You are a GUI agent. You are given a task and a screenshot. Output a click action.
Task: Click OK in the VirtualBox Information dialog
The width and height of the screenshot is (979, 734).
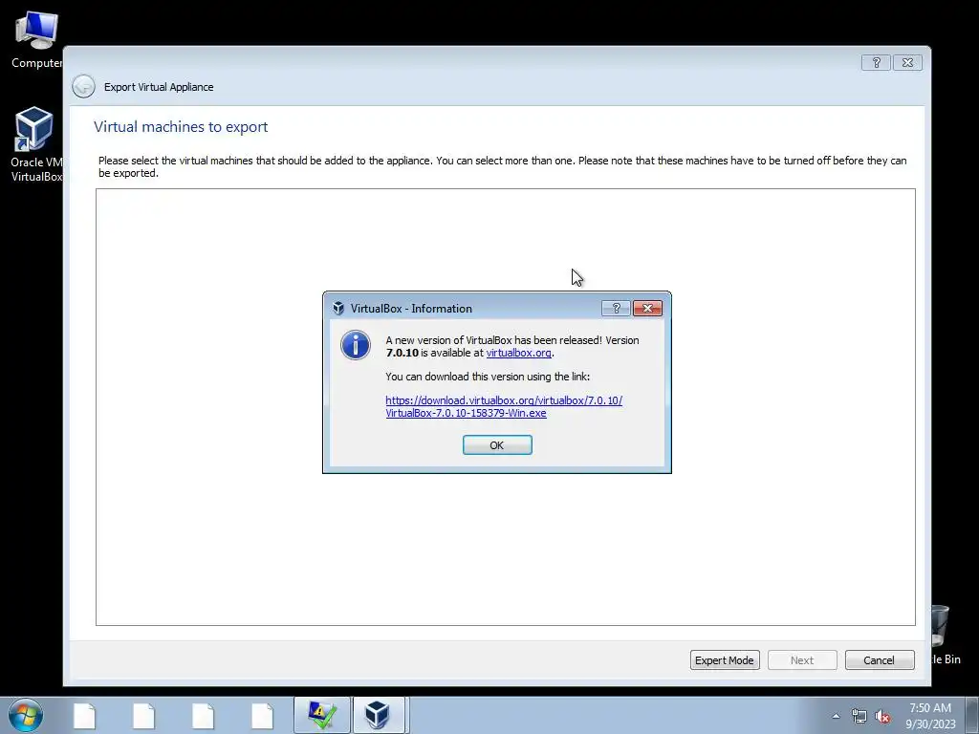tap(497, 445)
